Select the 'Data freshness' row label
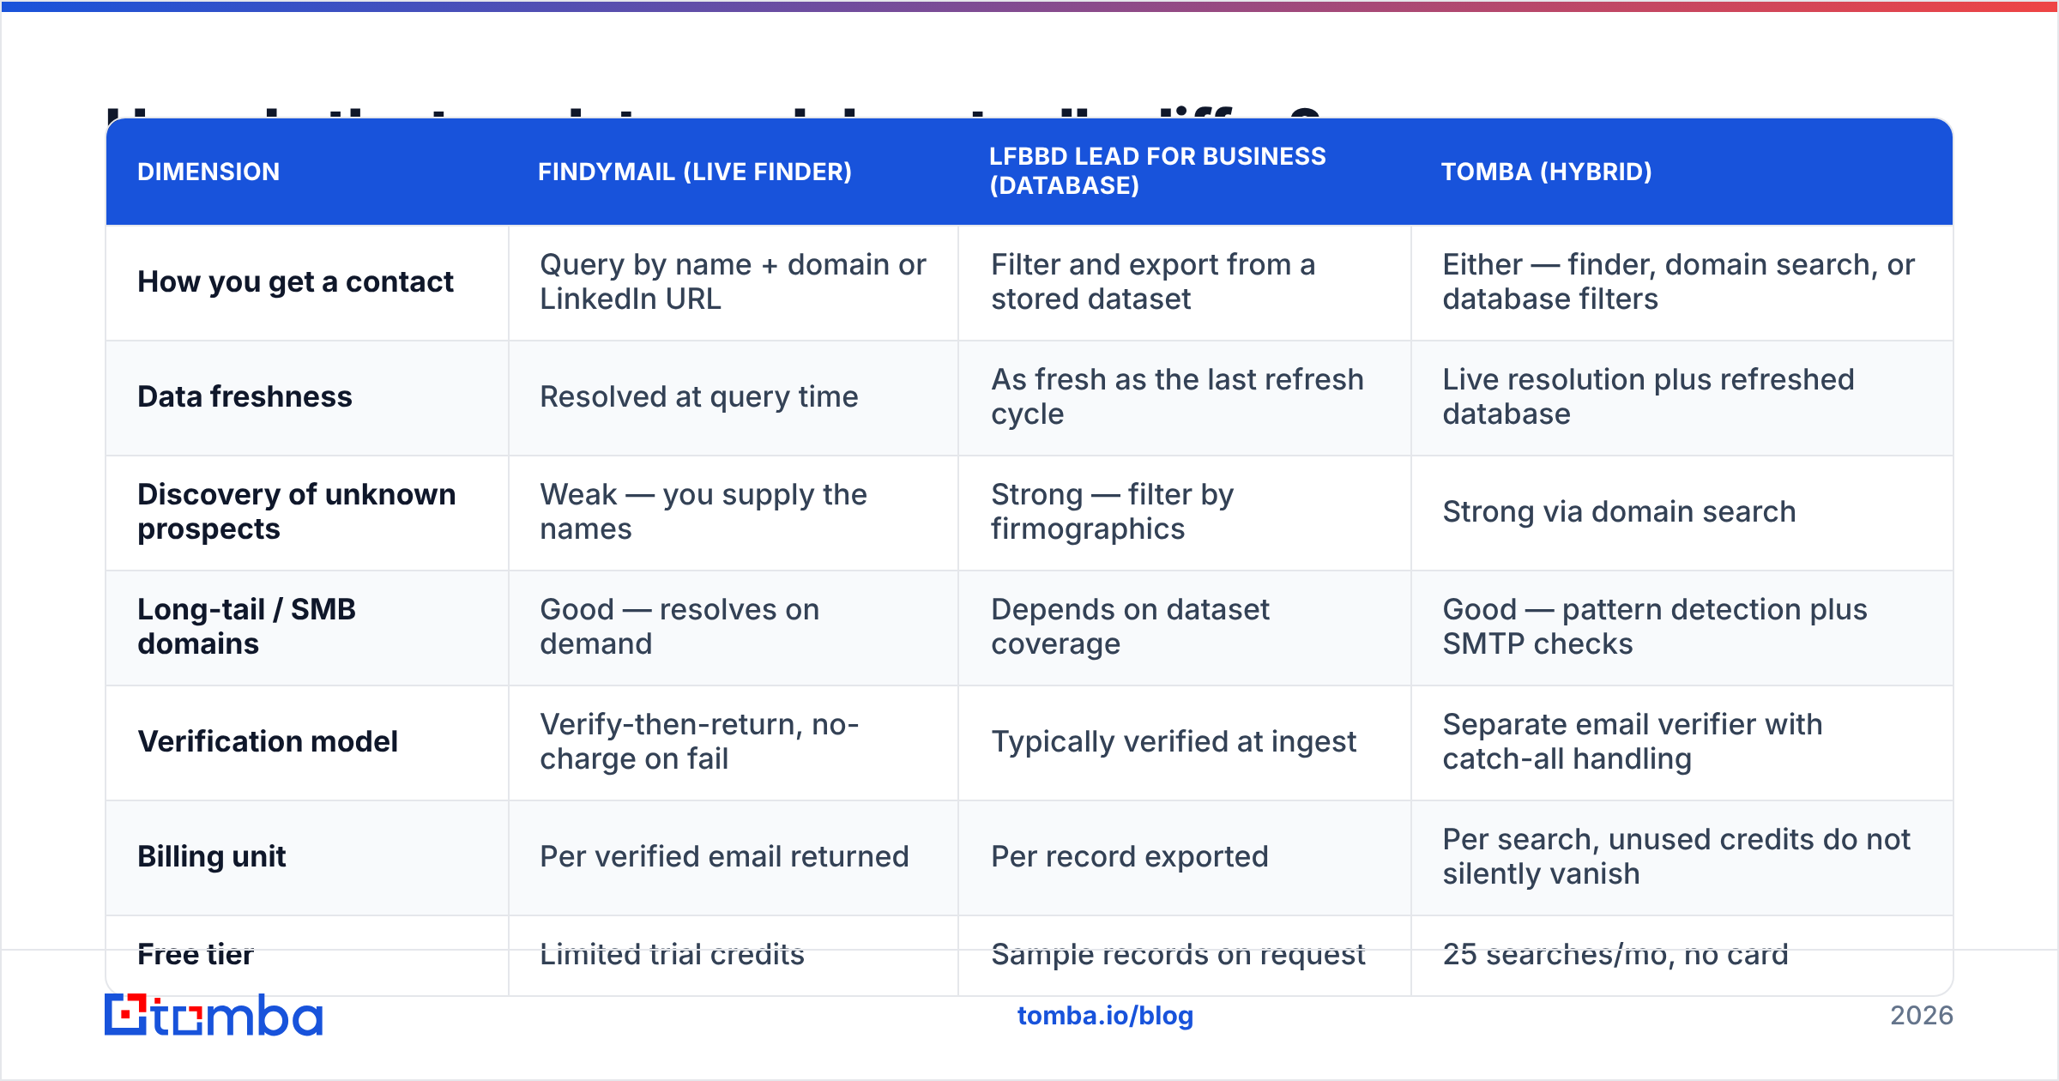The width and height of the screenshot is (2059, 1081). point(245,396)
